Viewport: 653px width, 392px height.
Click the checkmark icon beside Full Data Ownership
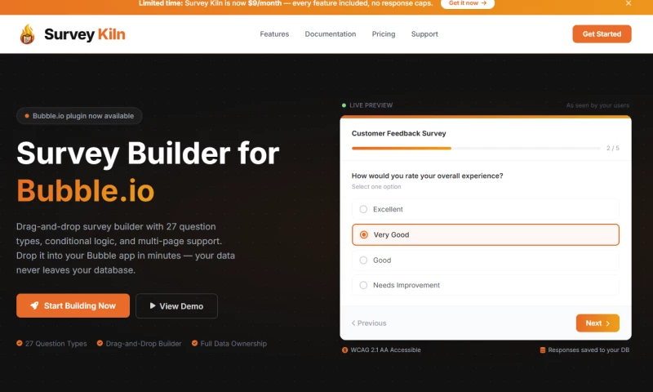click(194, 343)
